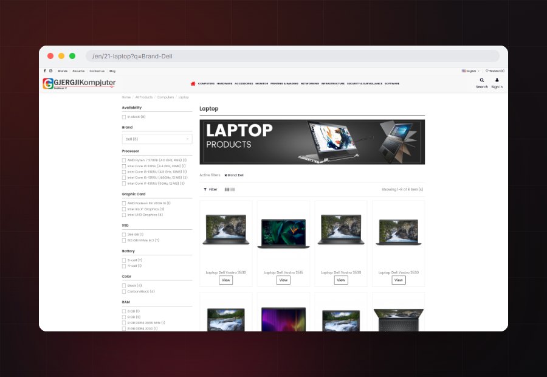This screenshot has height=377, width=547.
Task: Open the Contact us link
Action: (x=97, y=71)
